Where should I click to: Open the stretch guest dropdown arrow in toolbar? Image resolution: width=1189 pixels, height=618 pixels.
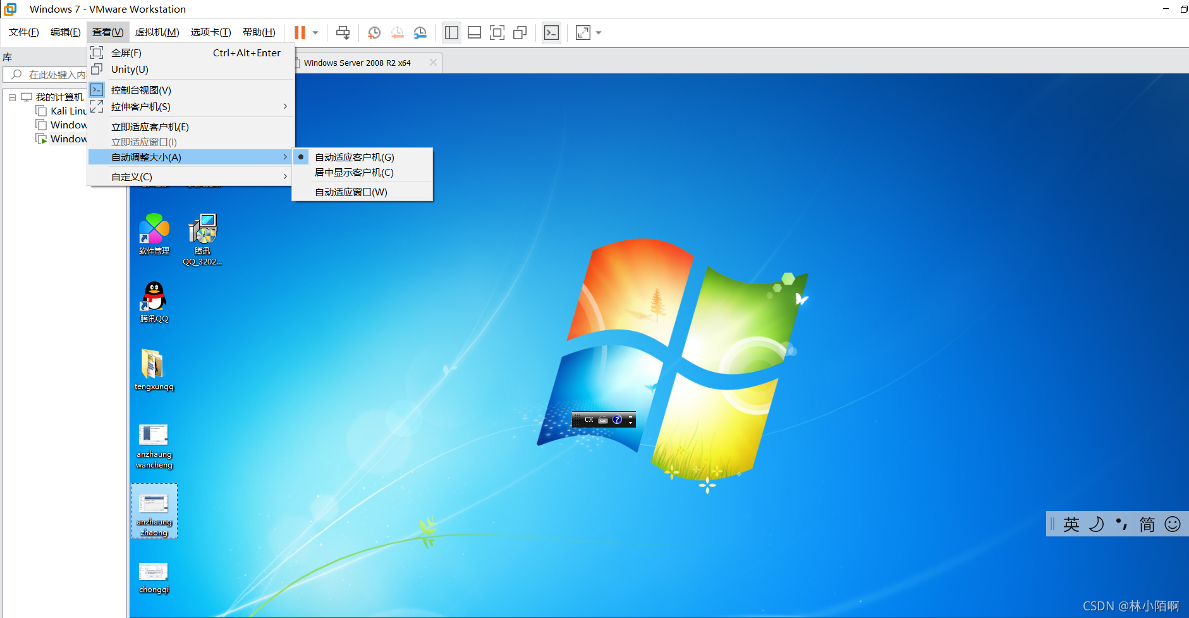click(x=599, y=33)
